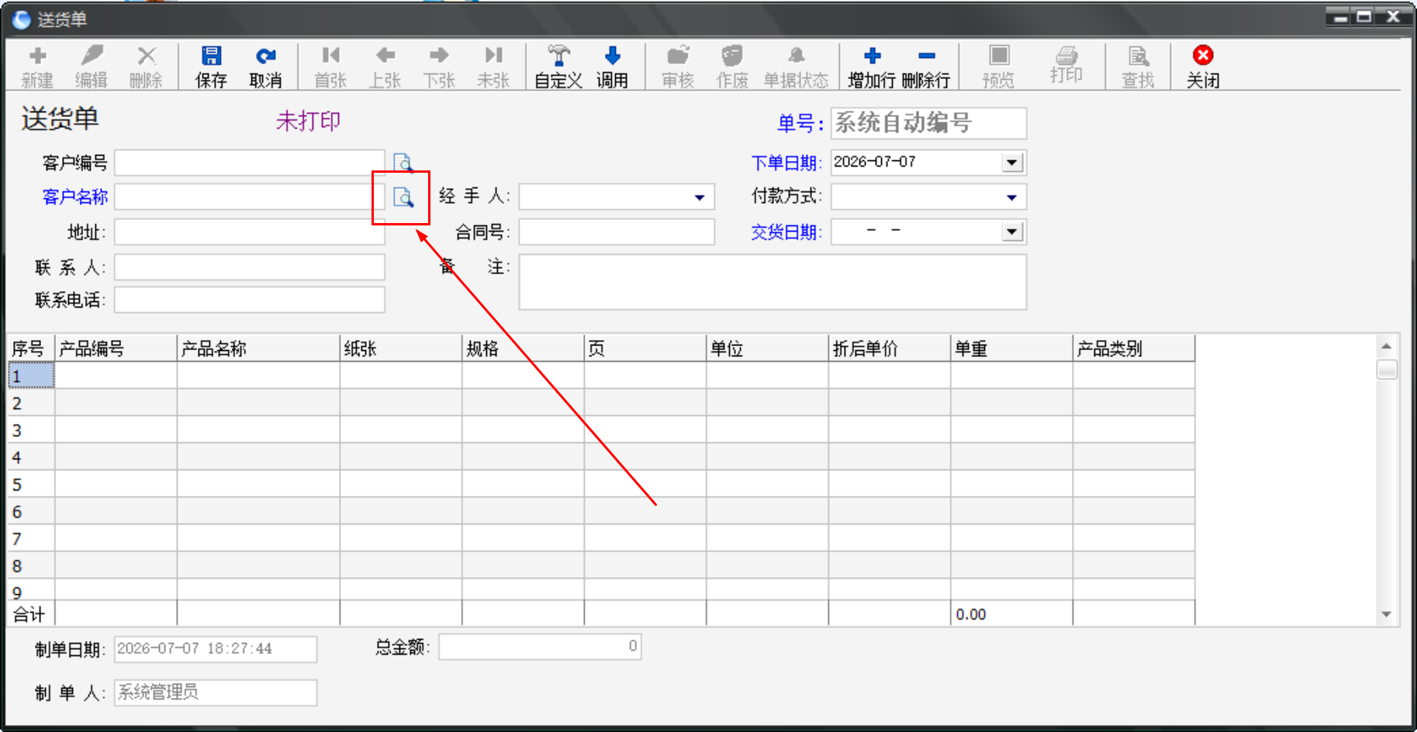Open customer lookup beside 客户名称 field
This screenshot has height=732, width=1417.
(x=403, y=198)
